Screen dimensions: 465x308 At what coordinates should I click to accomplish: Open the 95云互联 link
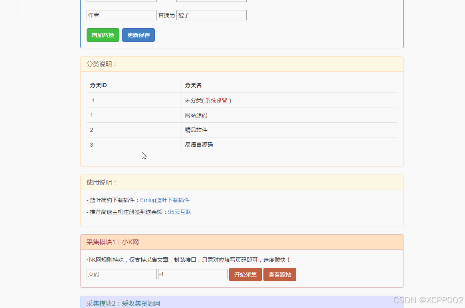[180, 212]
